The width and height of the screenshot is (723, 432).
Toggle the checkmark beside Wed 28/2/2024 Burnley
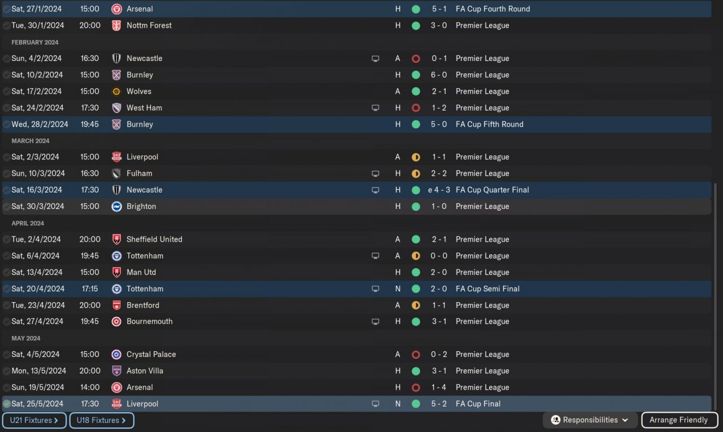(x=7, y=124)
